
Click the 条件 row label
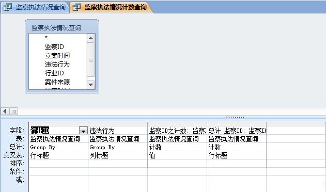[x=17, y=171]
